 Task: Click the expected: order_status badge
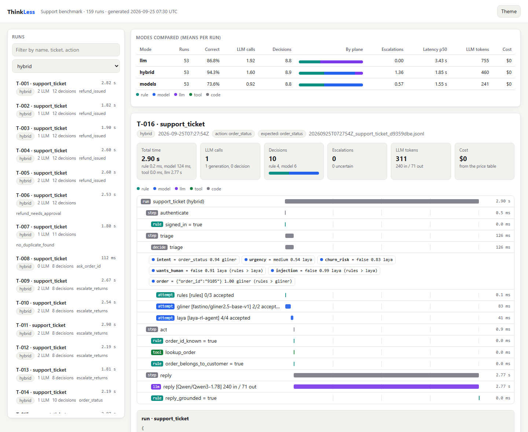[282, 134]
